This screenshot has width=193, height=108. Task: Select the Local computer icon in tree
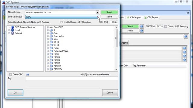click(12, 30)
